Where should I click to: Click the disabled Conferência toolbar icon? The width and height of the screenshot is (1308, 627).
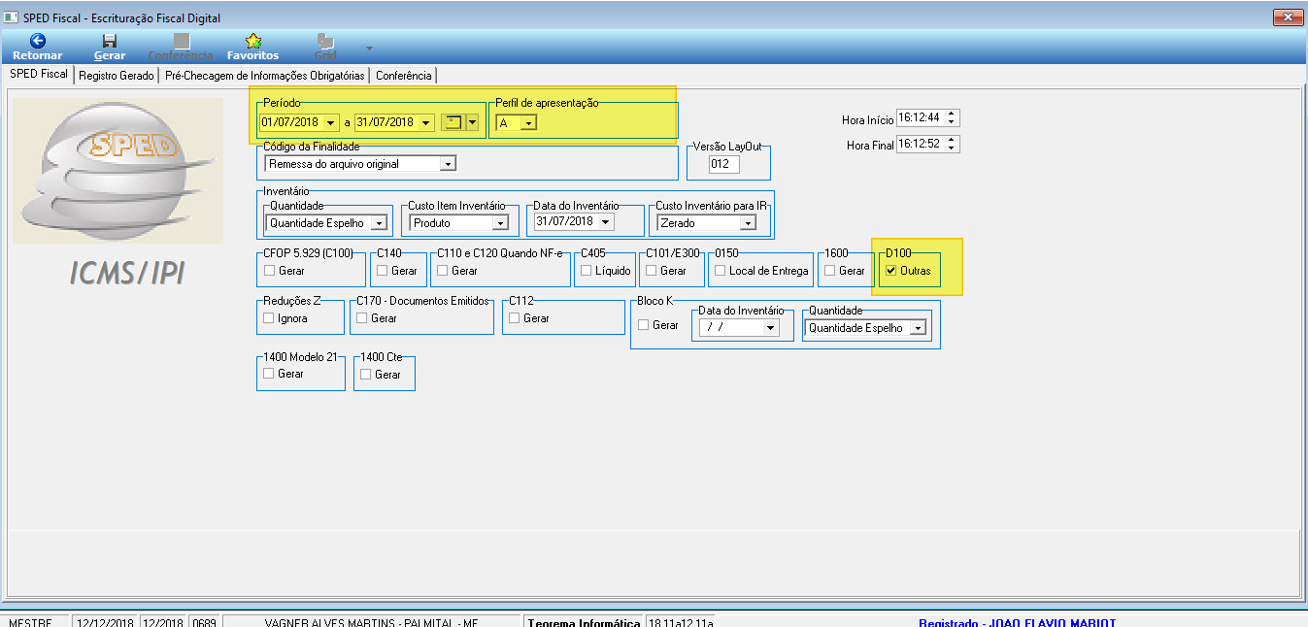181,41
